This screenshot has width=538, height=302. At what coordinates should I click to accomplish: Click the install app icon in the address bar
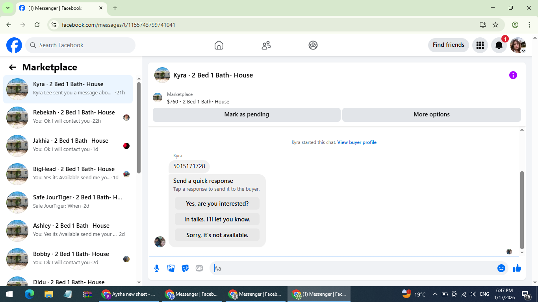tap(483, 25)
